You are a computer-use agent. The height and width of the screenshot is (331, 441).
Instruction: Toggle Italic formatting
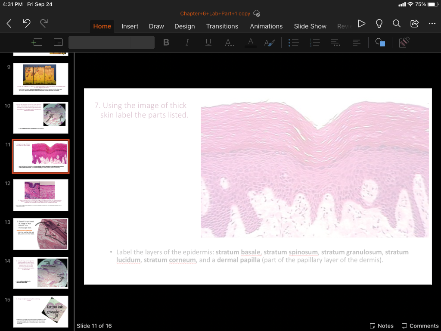(x=187, y=42)
